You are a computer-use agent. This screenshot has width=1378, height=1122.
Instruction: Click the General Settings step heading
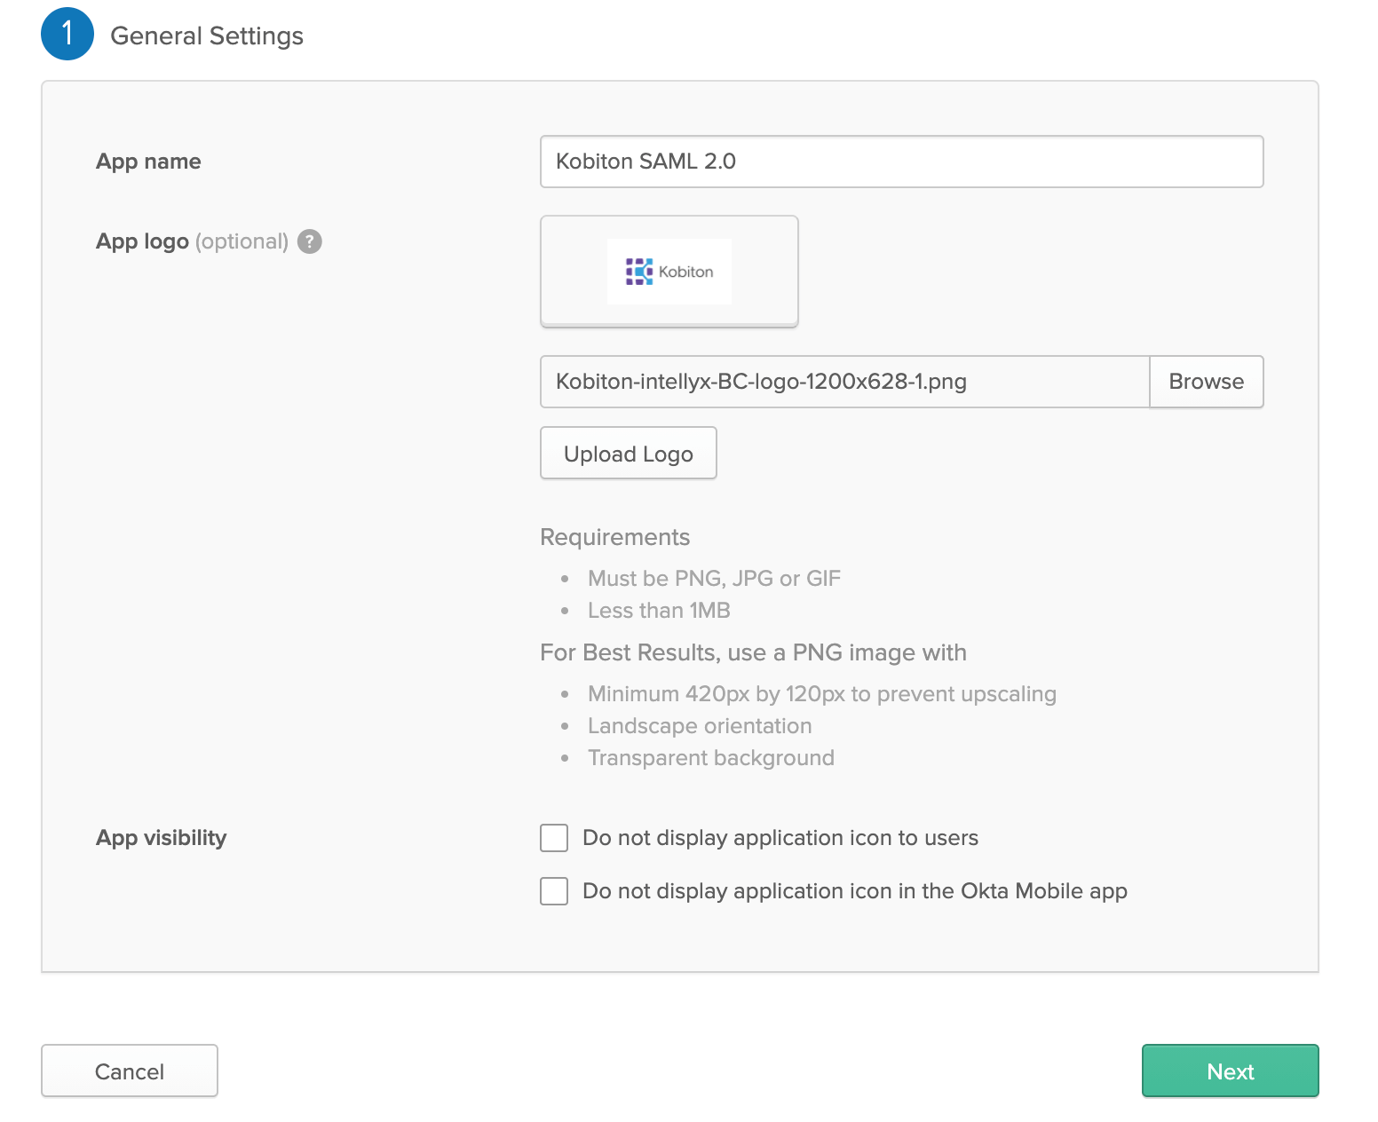coord(207,36)
